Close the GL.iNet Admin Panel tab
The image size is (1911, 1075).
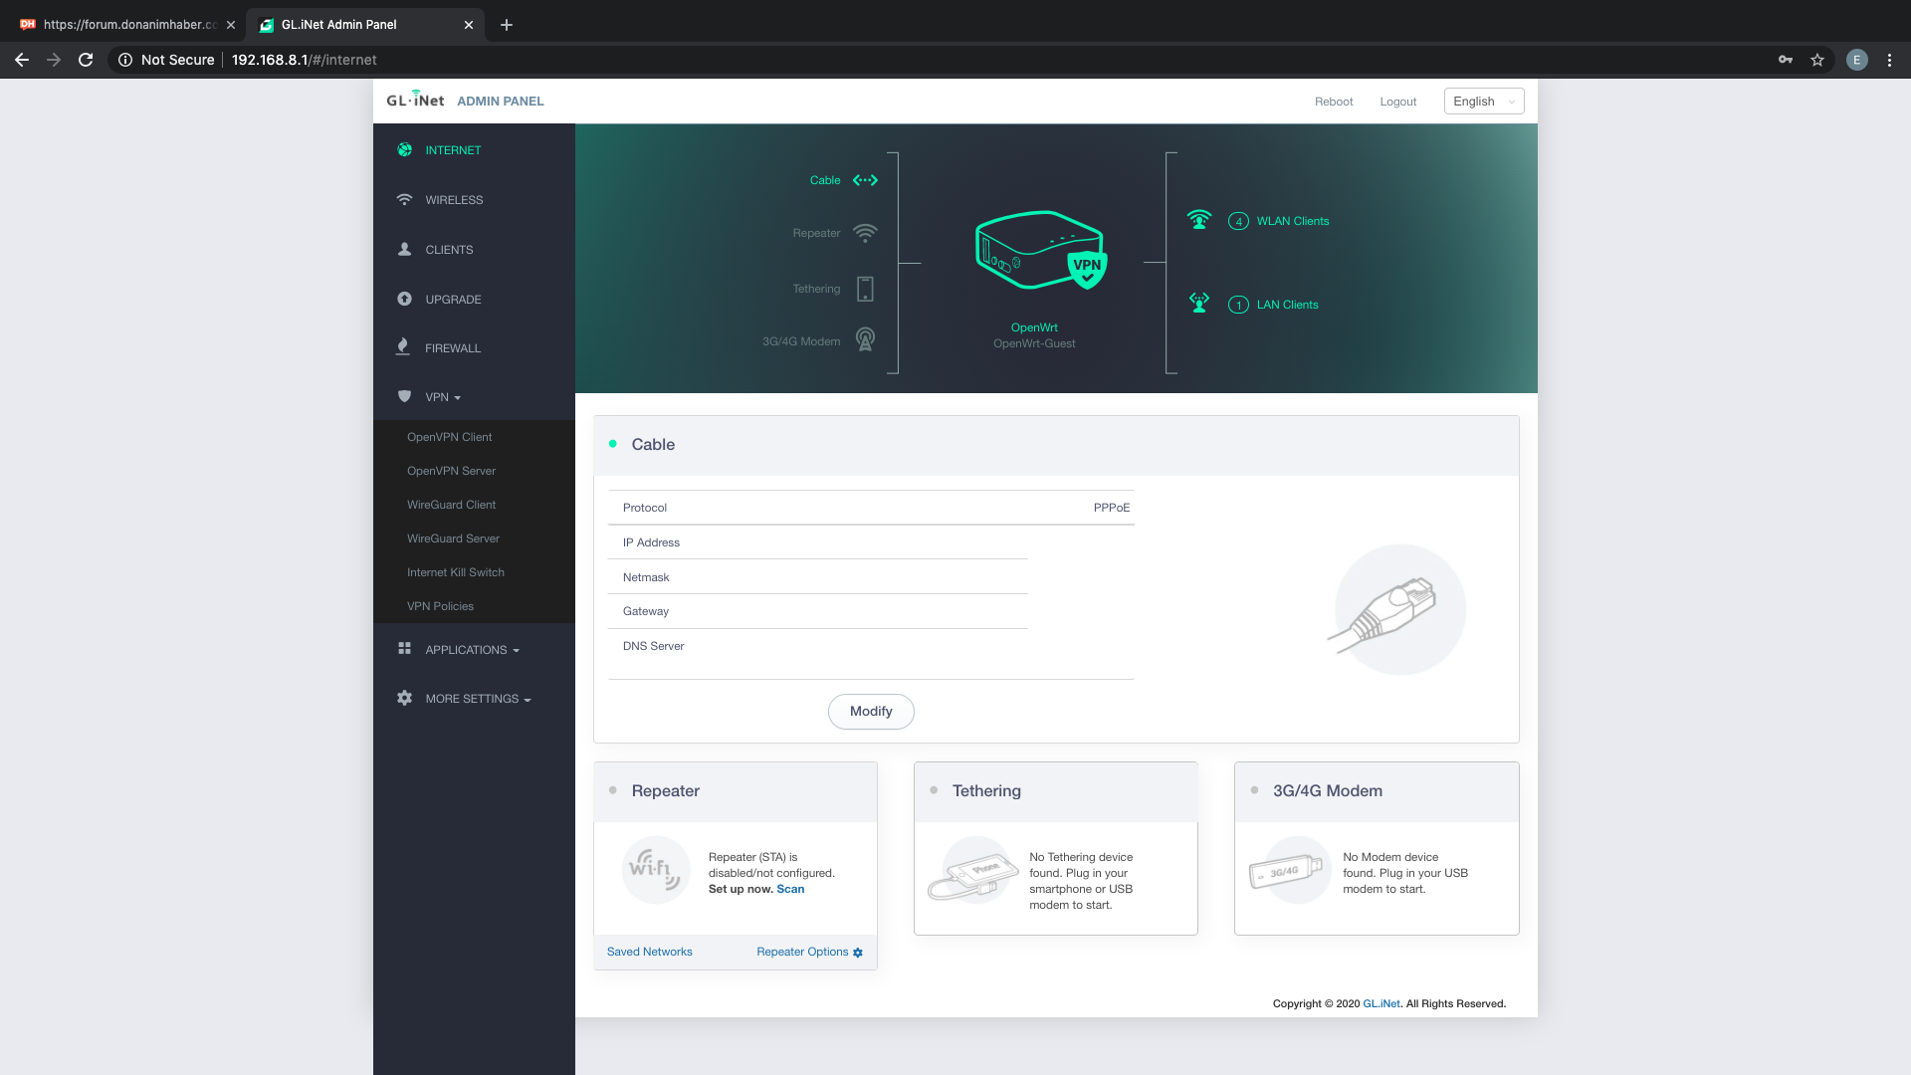coord(469,25)
